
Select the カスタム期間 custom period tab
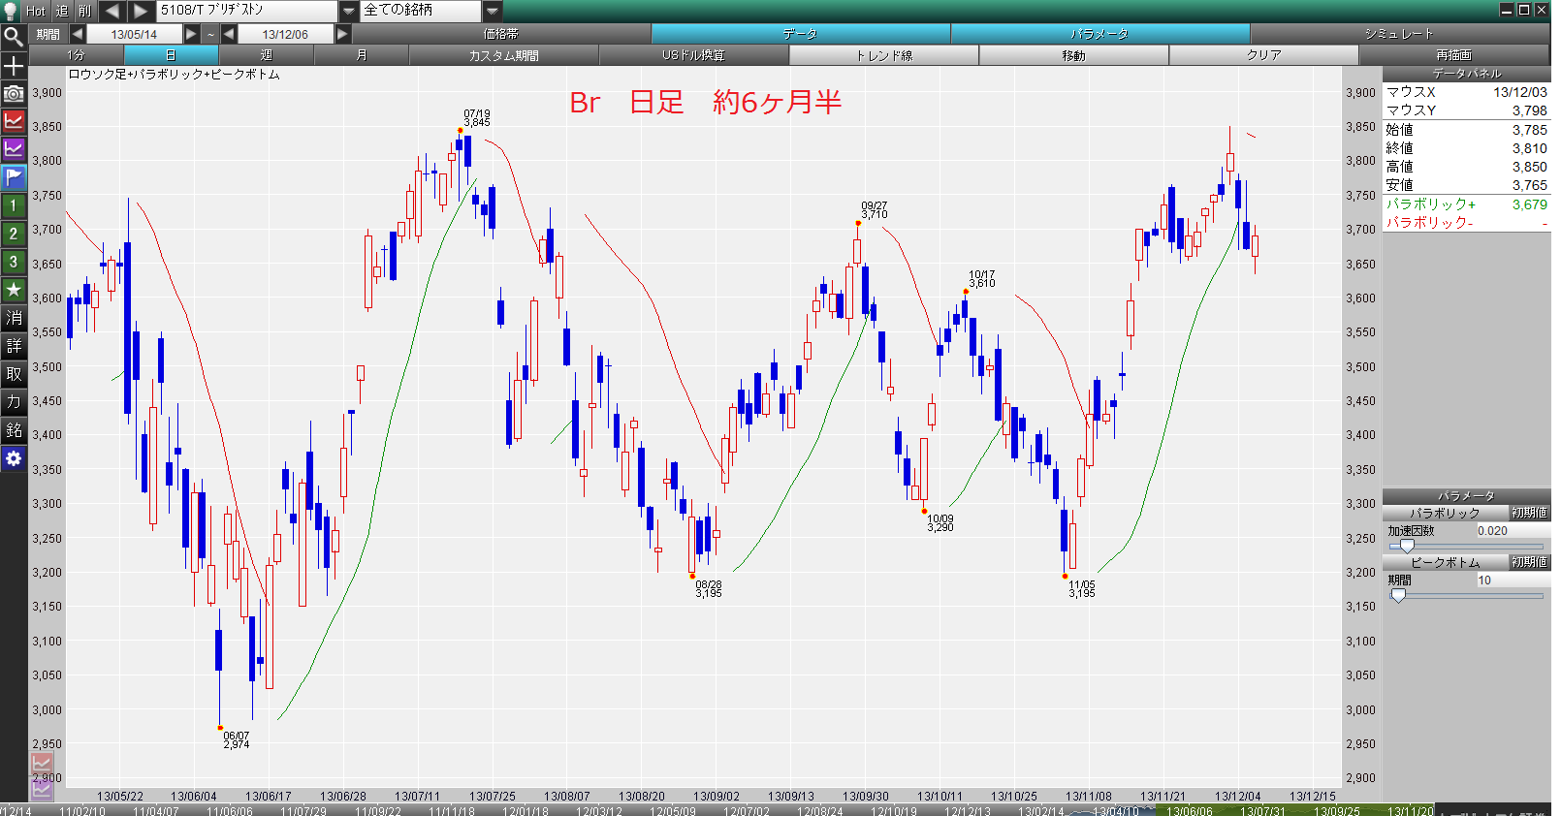tap(503, 55)
